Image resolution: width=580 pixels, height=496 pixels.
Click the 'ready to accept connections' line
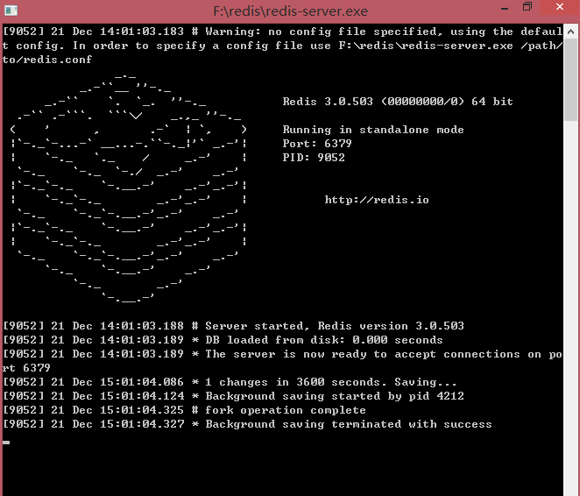point(283,361)
